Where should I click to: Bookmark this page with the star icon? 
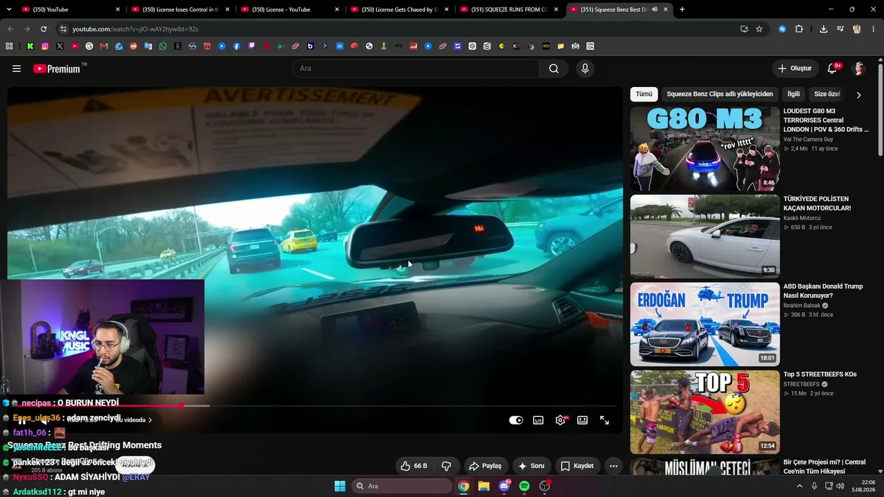[759, 29]
